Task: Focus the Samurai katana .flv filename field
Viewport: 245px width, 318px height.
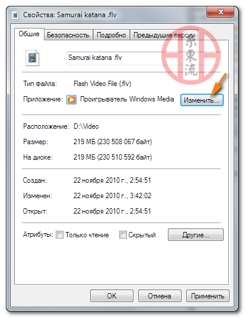Action: (x=144, y=58)
